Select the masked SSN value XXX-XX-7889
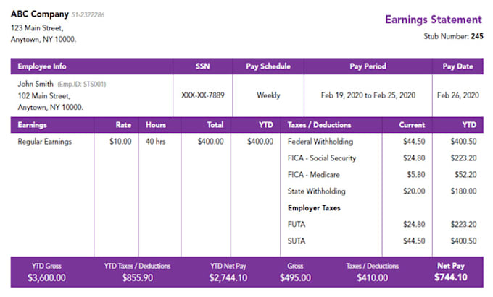Image resolution: width=493 pixels, height=297 pixels. (x=202, y=95)
